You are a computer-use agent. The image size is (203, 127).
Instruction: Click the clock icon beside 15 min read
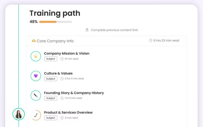pos(62,59)
